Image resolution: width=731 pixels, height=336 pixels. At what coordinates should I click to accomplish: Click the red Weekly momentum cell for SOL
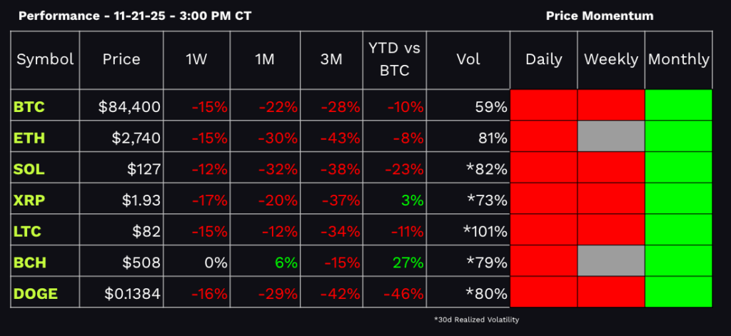611,168
